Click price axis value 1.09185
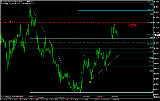Screen dimensions: 160x101 pos(157,69)
